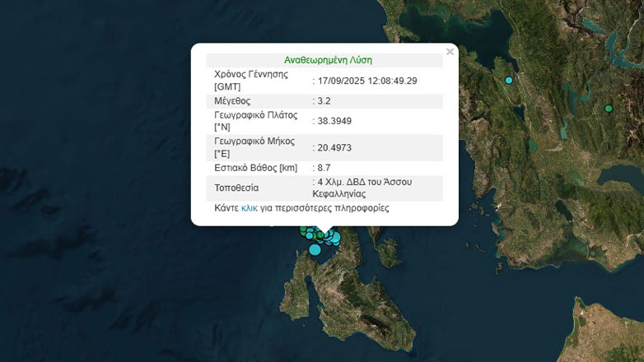644x362 pixels.
Task: Click the focal depth value 8.7
Action: coord(325,168)
